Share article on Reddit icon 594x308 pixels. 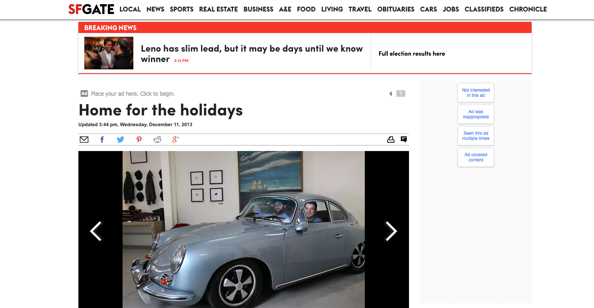[158, 140]
